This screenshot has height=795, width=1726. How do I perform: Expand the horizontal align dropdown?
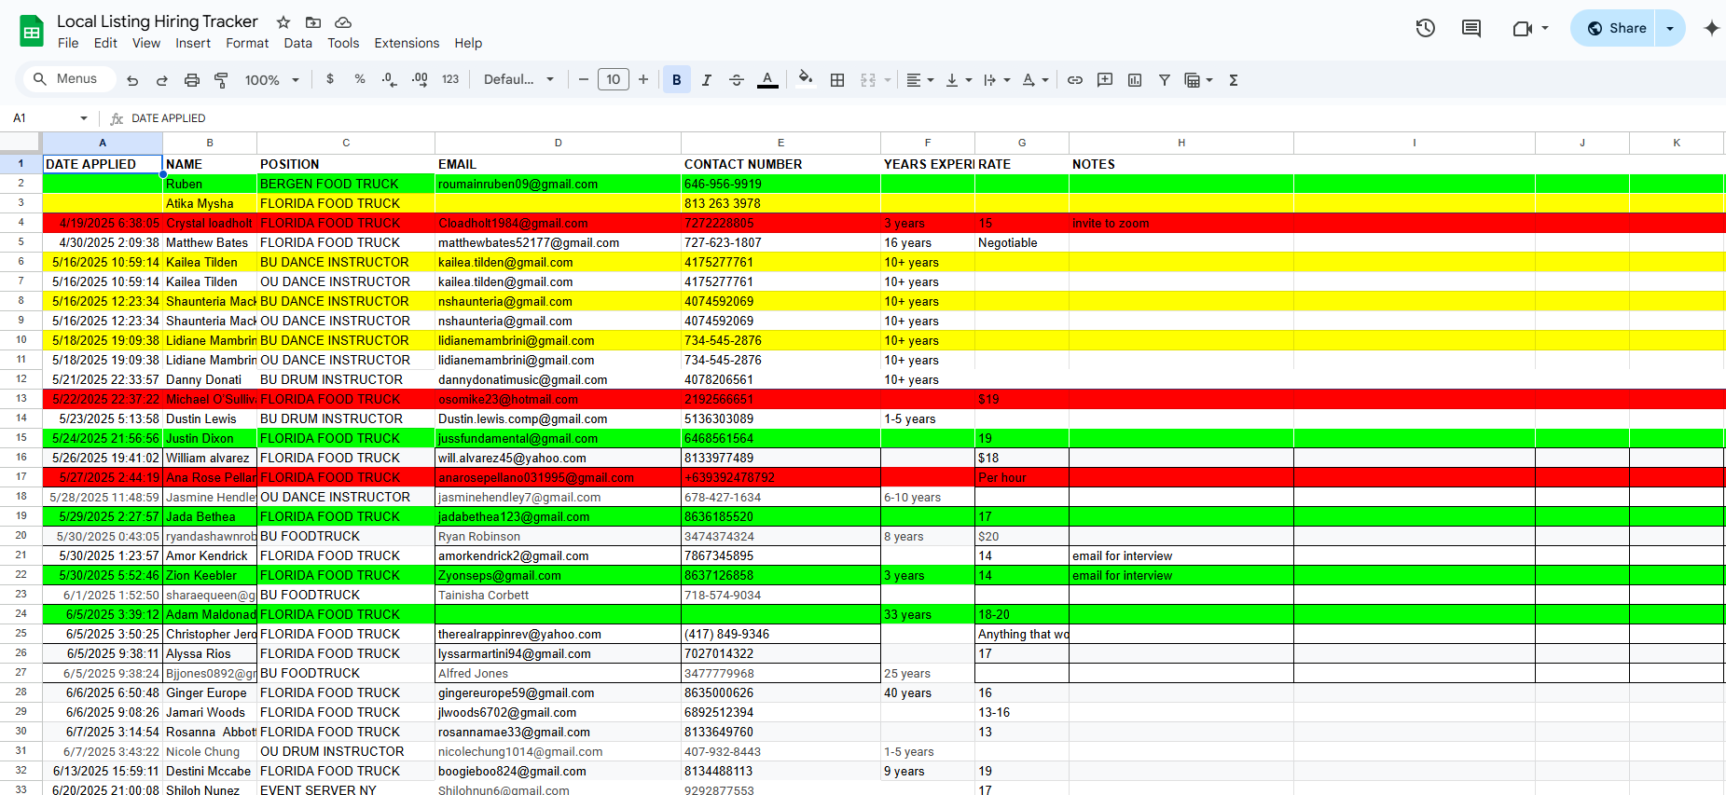(919, 80)
